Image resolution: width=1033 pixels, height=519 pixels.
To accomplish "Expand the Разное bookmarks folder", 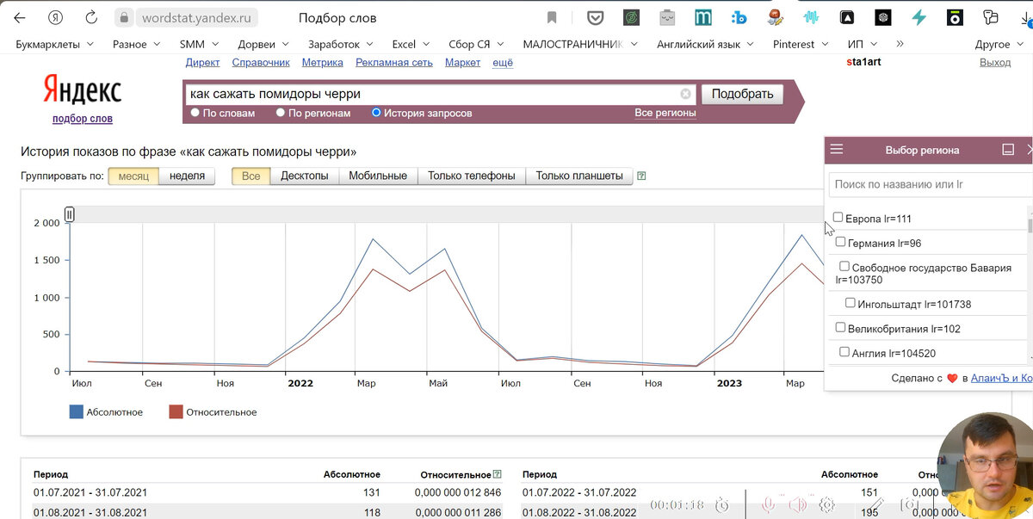I will (137, 44).
